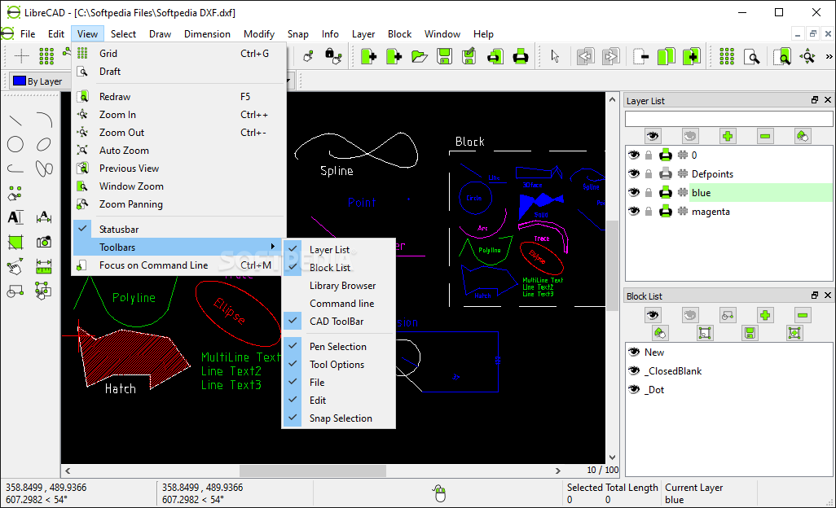
Task: Uncheck Pen Selection toolbar option
Action: click(339, 347)
